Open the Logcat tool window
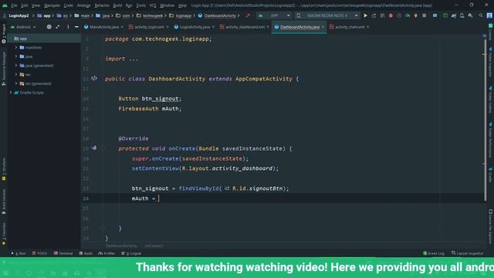This screenshot has height=278, width=494. [131, 253]
